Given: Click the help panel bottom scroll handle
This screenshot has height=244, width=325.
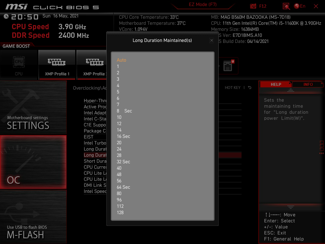Looking at the screenshot, I should pos(291,207).
